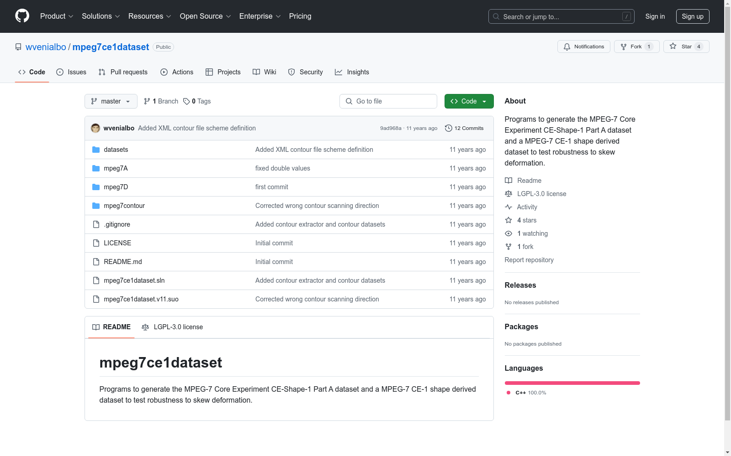Expand the Product menu
Viewport: 731px width, 456px height.
(x=57, y=16)
